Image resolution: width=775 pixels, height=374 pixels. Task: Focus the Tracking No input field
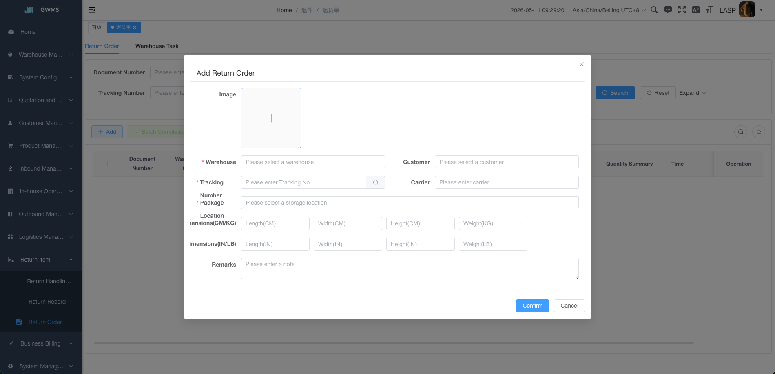[x=303, y=182]
